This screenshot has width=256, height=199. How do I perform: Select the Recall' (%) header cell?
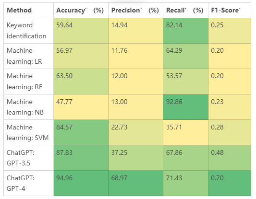pos(185,10)
